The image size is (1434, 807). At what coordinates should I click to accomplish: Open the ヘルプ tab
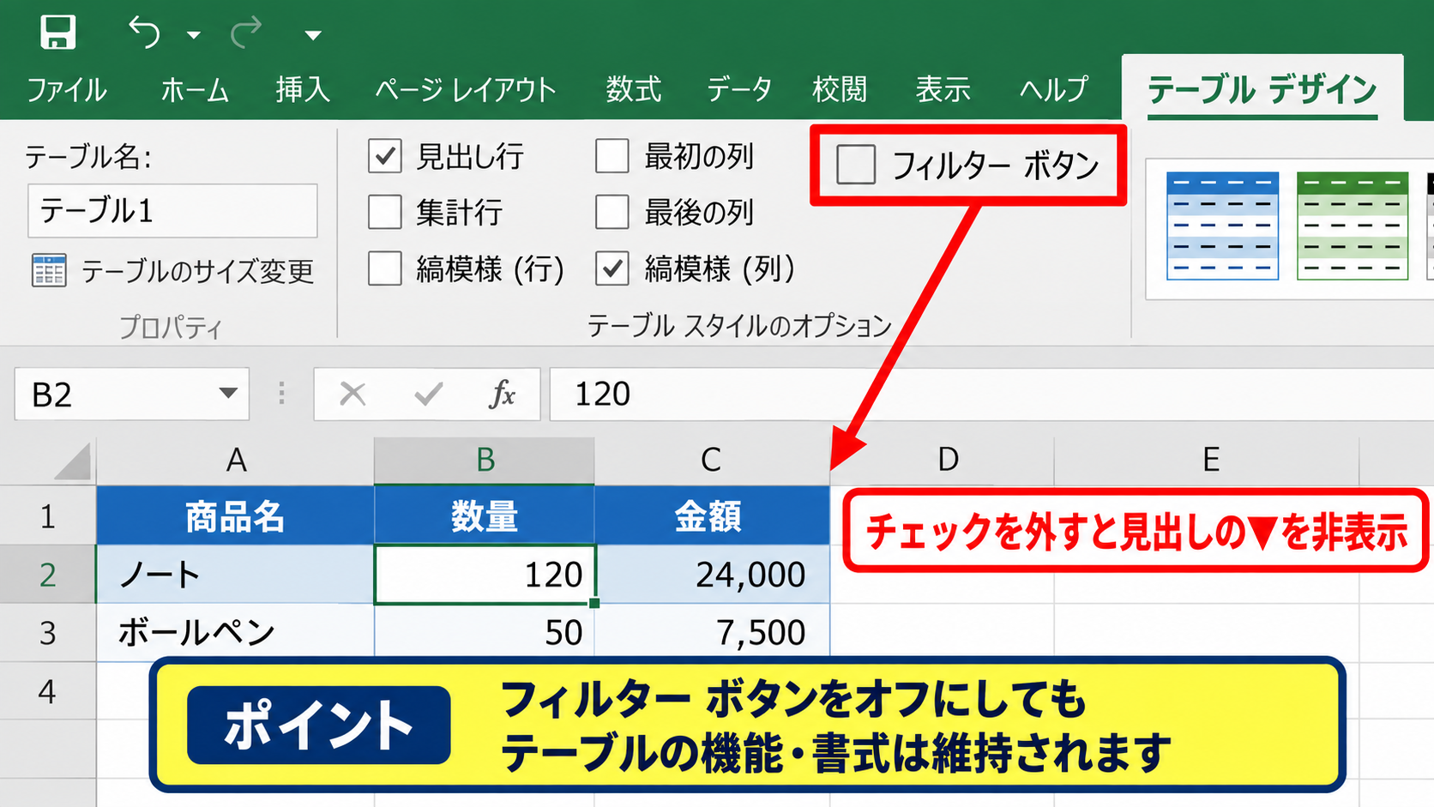[x=1054, y=89]
